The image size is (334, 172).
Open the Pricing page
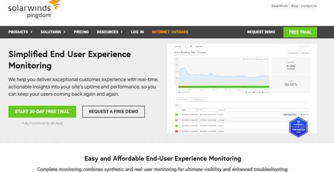pos(81,32)
